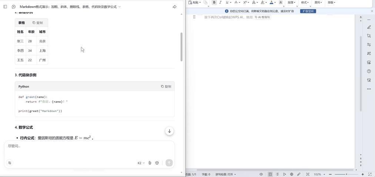
Task: Select the pen tool in WPS sidebar
Action: click(369, 27)
